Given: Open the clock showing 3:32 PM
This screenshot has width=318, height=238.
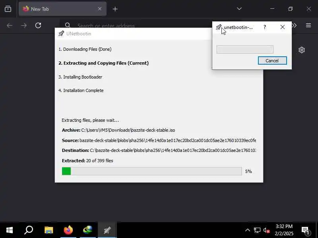Looking at the screenshot, I should (x=284, y=230).
